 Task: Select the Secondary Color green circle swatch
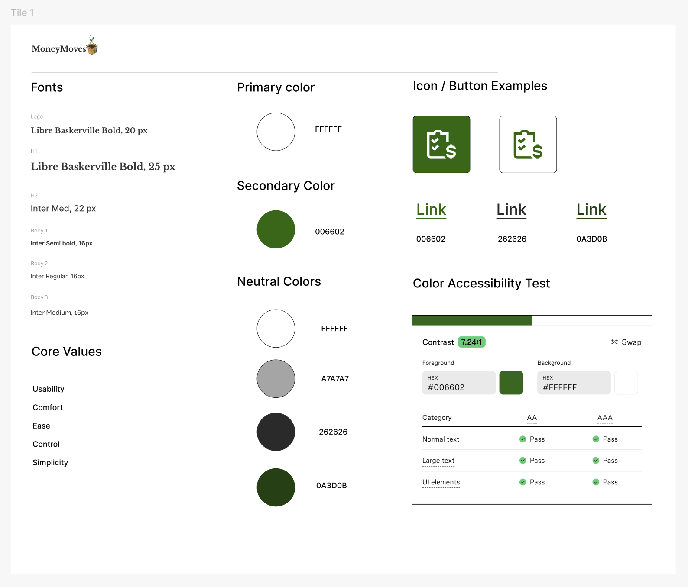276,229
